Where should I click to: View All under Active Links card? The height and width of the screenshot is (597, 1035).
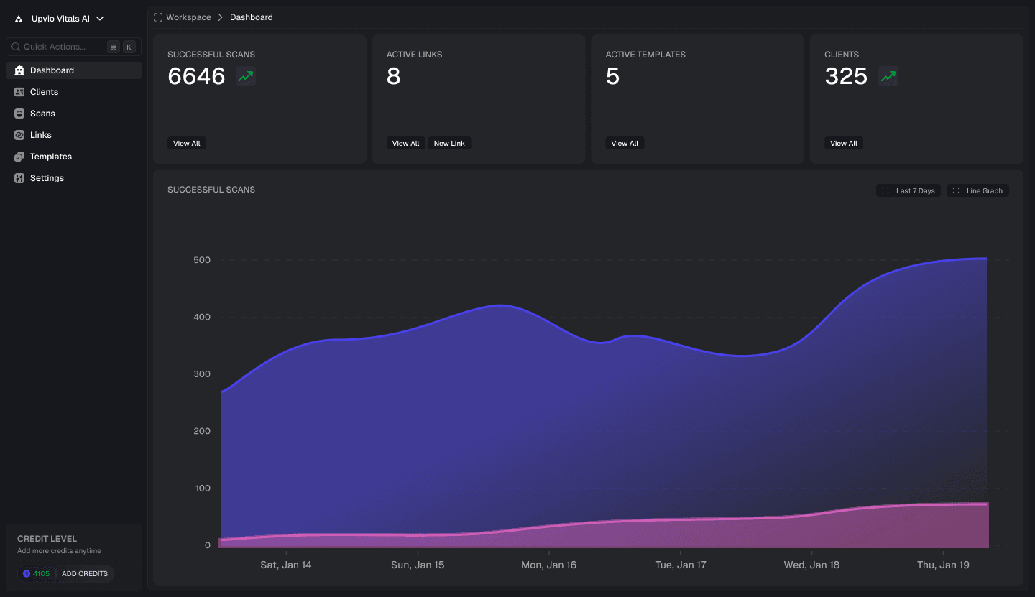tap(406, 143)
